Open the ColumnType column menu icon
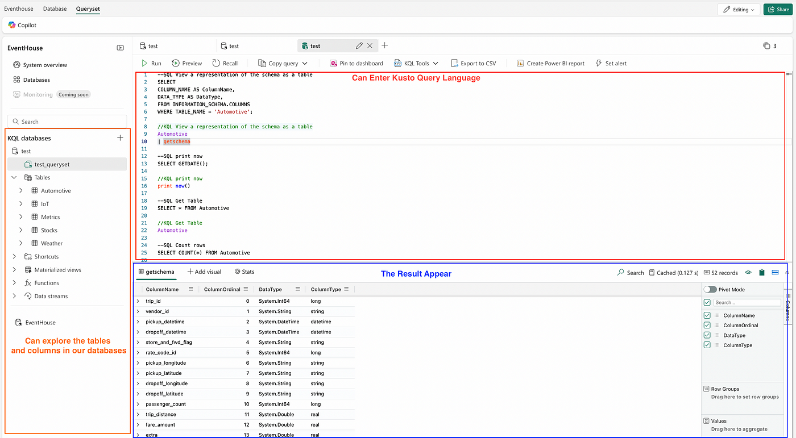 coord(346,289)
